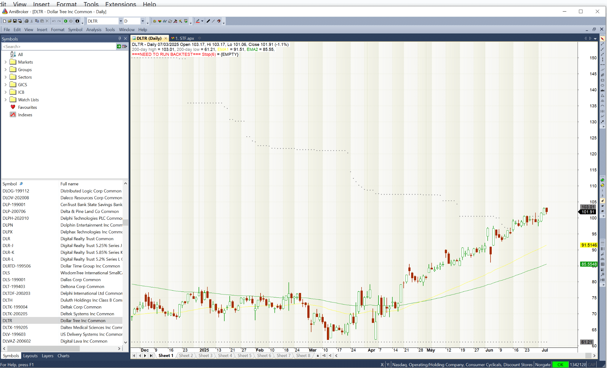Click the Save floppy disk icon
Image resolution: width=607 pixels, height=368 pixels.
point(15,21)
